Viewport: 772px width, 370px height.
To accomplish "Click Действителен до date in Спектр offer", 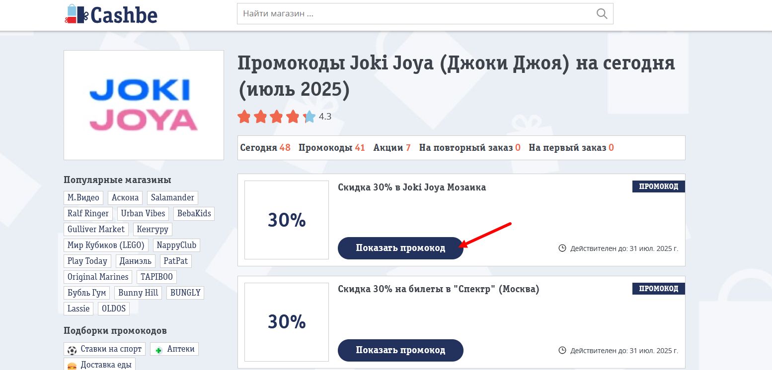I will click(x=624, y=350).
